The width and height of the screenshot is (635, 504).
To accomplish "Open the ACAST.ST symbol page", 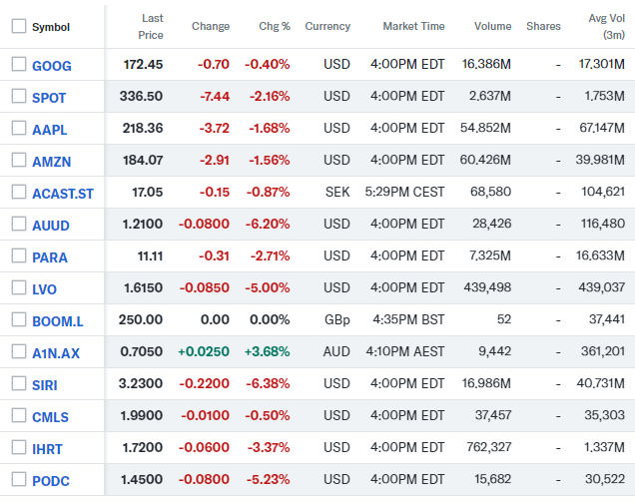I will [63, 194].
